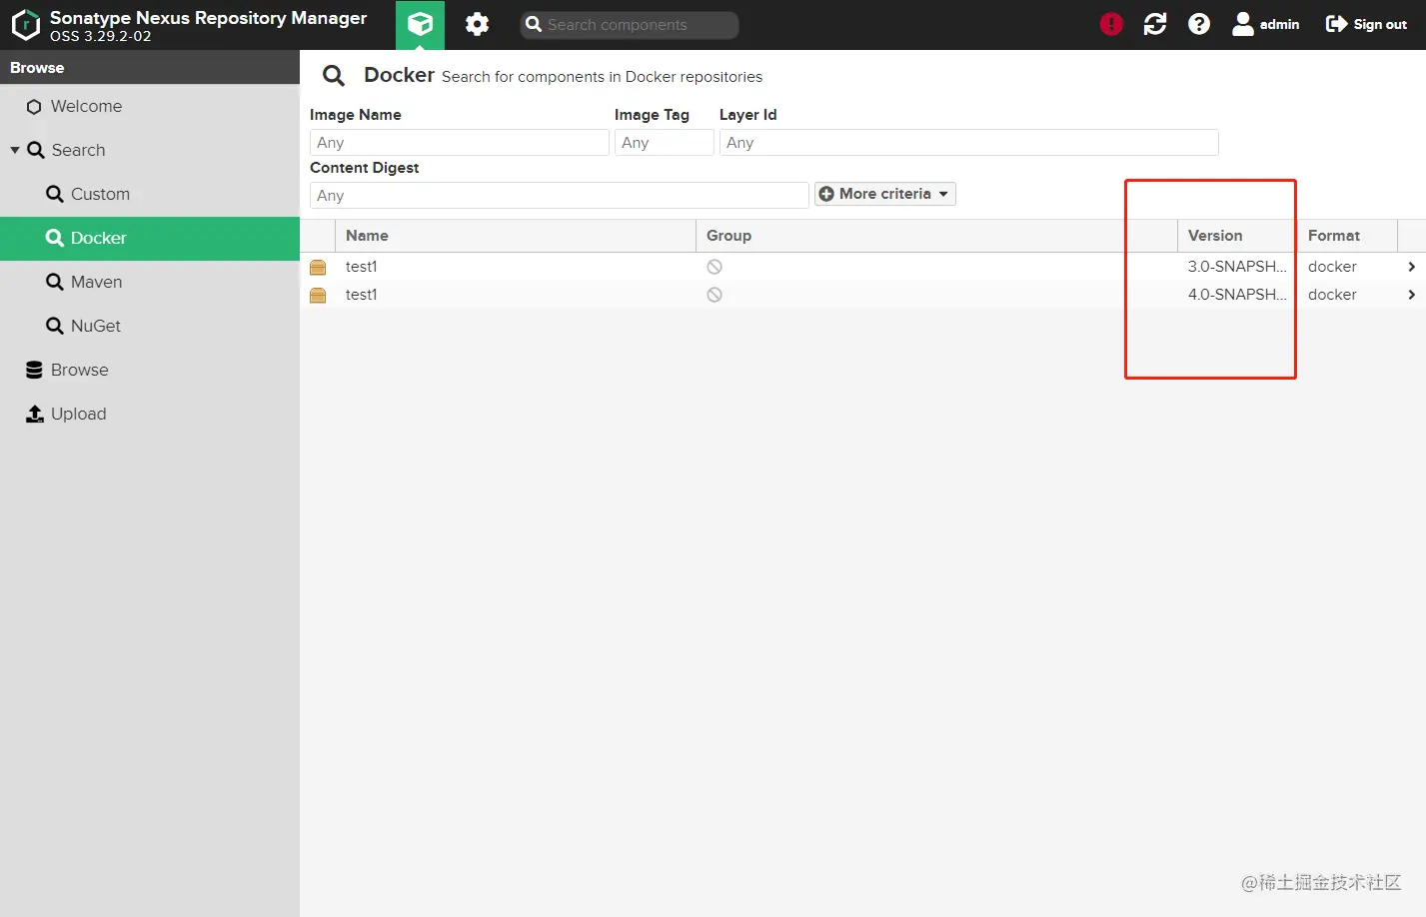Sort results by the Name column
Image resolution: width=1426 pixels, height=917 pixels.
516,236
